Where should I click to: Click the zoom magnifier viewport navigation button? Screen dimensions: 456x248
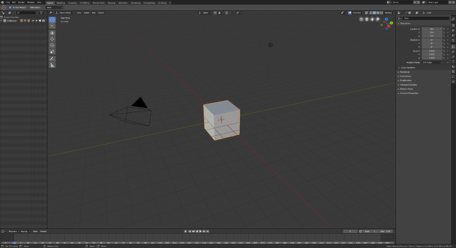point(377,19)
